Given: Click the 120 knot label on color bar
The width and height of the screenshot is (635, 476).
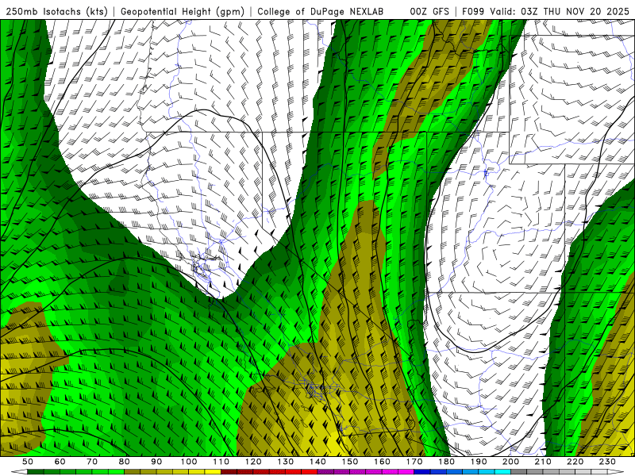Looking at the screenshot, I should pos(253,462).
